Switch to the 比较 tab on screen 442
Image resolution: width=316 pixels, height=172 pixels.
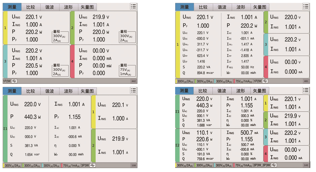pyautogui.click(x=31, y=7)
